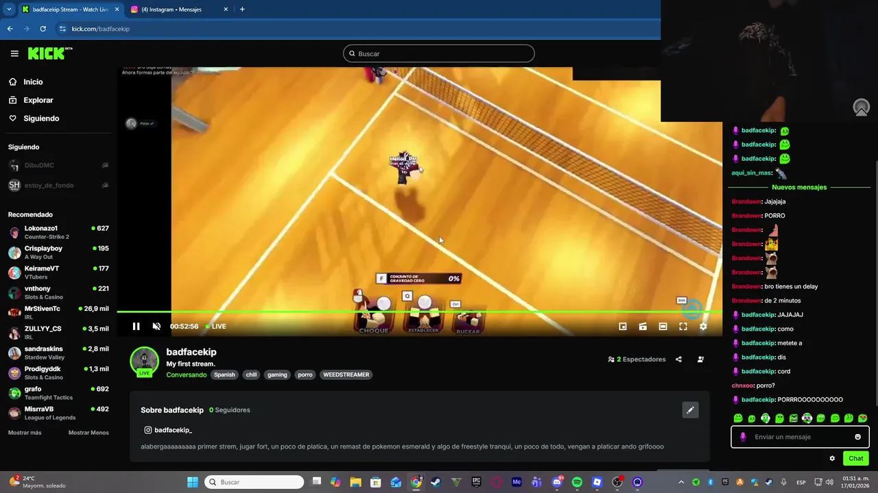878x493 pixels.
Task: Open picture-in-picture mini player
Action: point(623,327)
